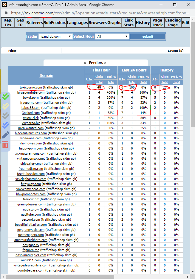
Task: Open gusttube.com domain link
Action: [31, 215]
